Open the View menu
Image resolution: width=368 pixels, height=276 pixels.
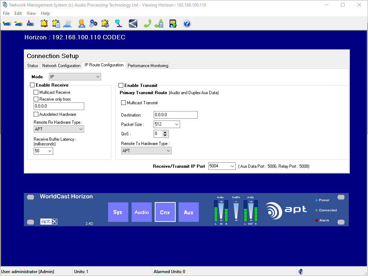[31, 13]
